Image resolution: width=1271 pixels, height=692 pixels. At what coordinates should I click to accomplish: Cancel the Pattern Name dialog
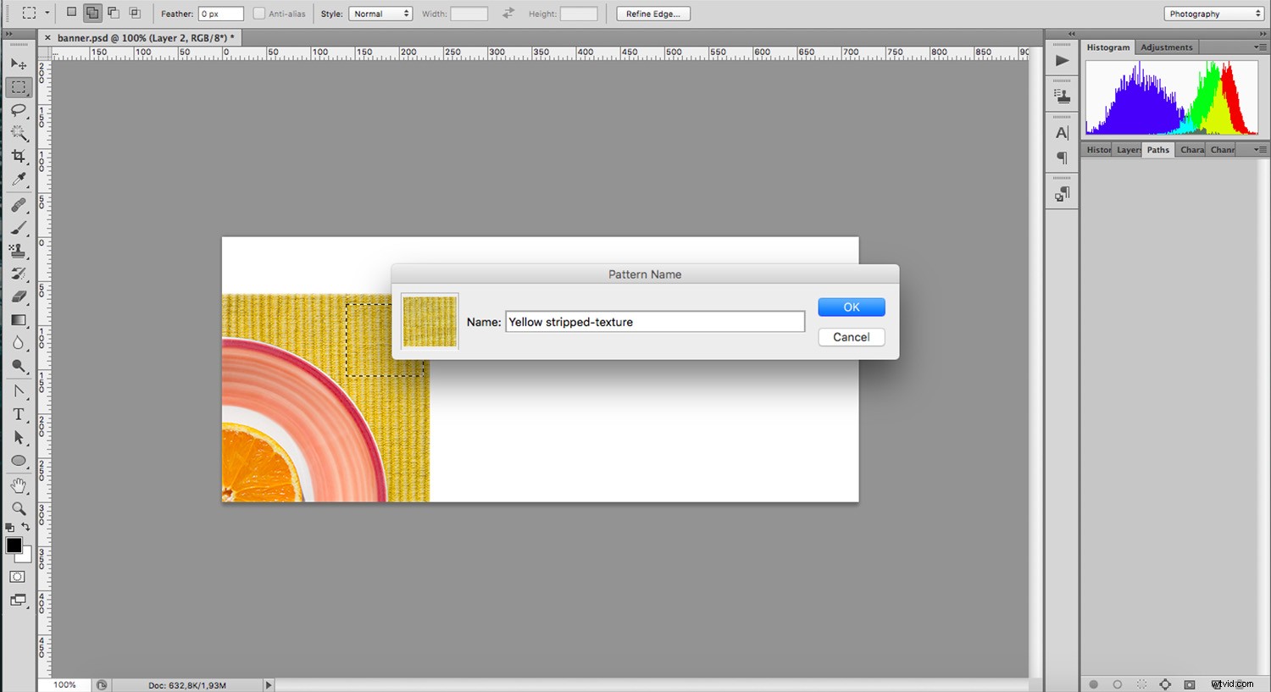851,336
